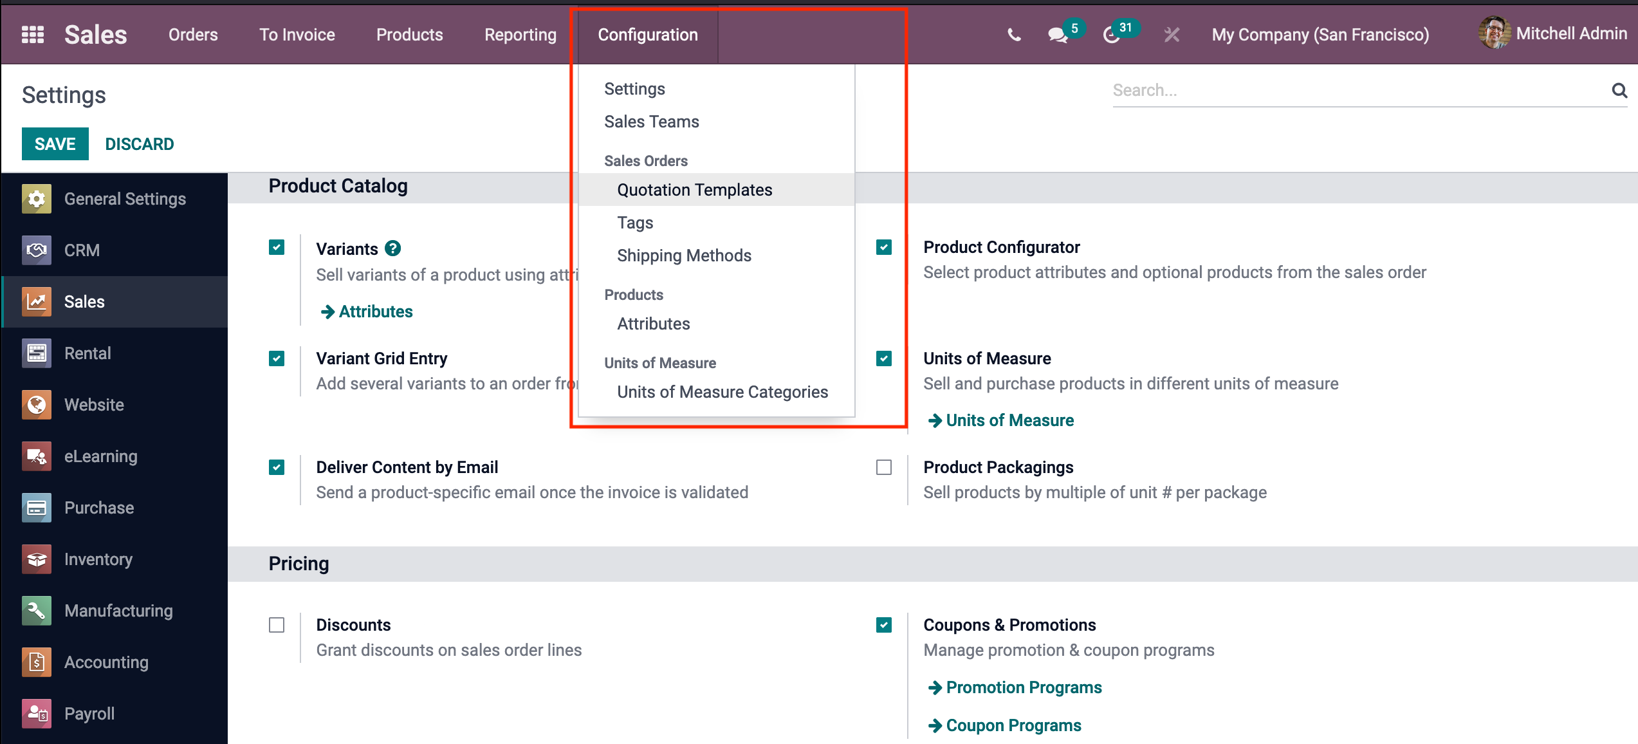Viewport: 1638px width, 744px height.
Task: Click the Payroll icon in sidebar
Action: pyautogui.click(x=37, y=714)
